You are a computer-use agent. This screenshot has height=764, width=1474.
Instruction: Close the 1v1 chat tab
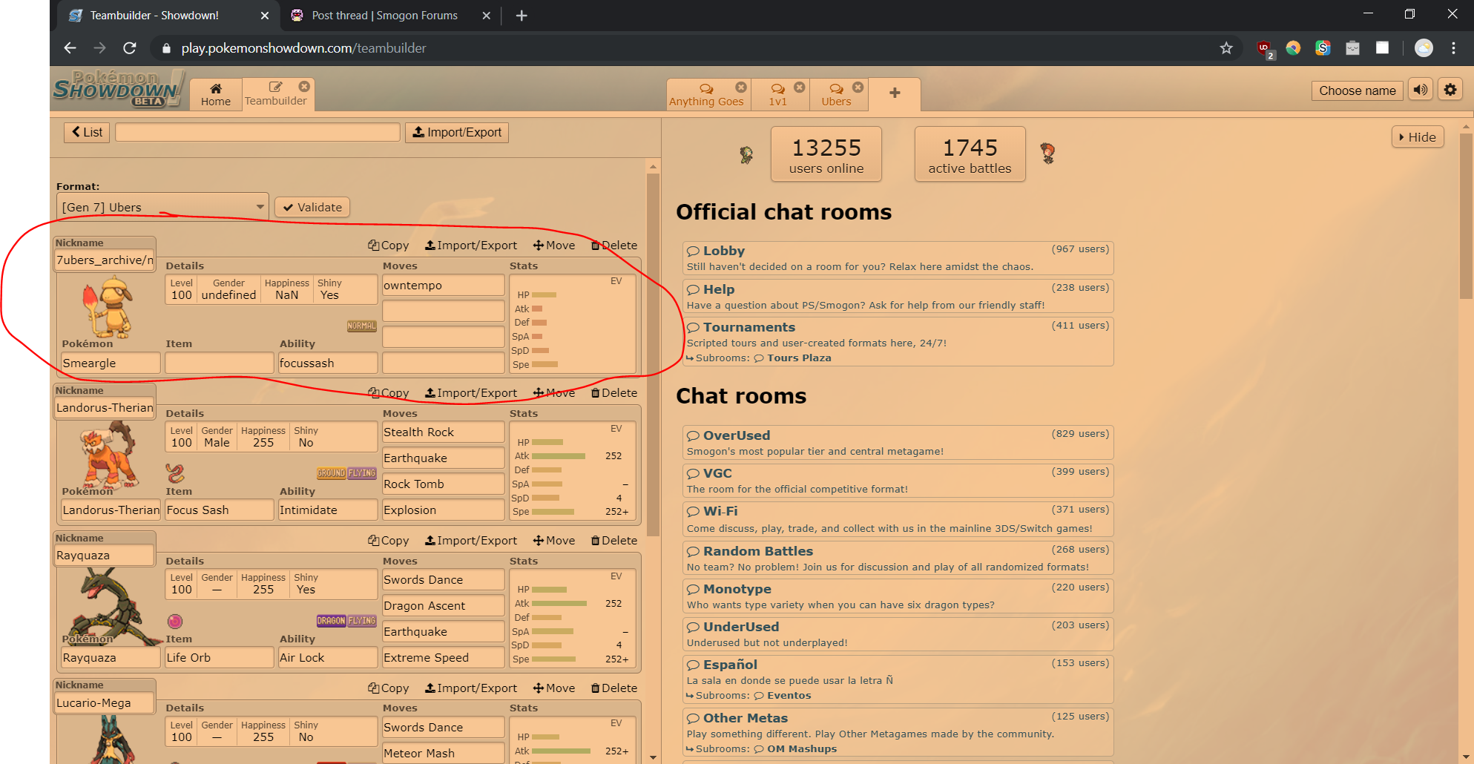800,87
